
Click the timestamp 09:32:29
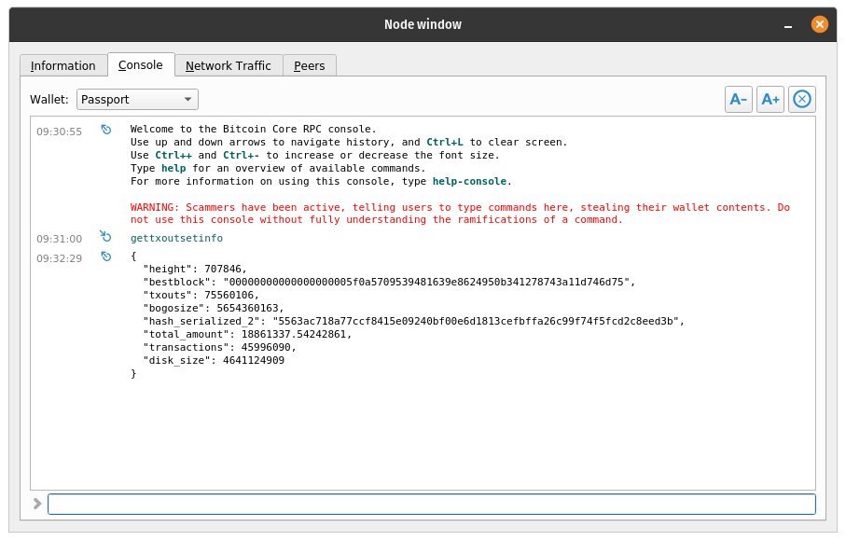pyautogui.click(x=60, y=258)
